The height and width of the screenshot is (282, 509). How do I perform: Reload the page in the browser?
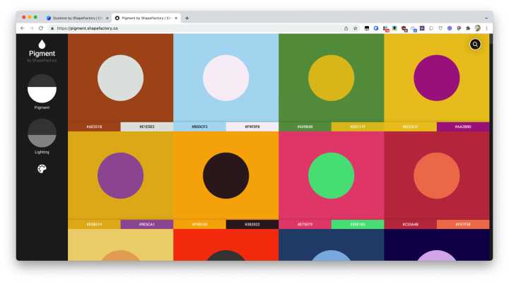(41, 28)
